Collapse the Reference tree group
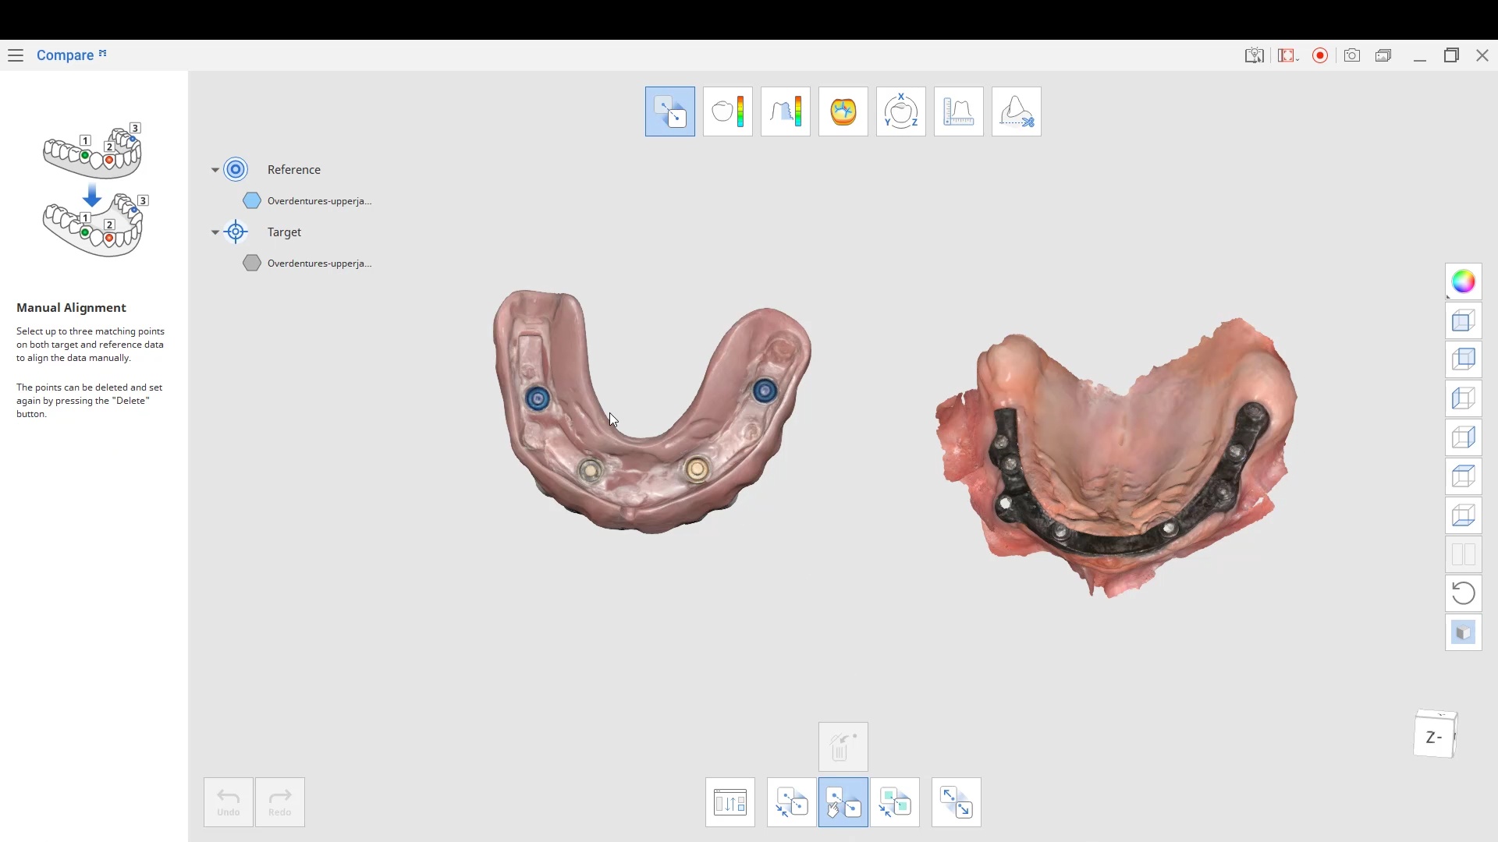Viewport: 1498px width, 842px height. [x=215, y=170]
